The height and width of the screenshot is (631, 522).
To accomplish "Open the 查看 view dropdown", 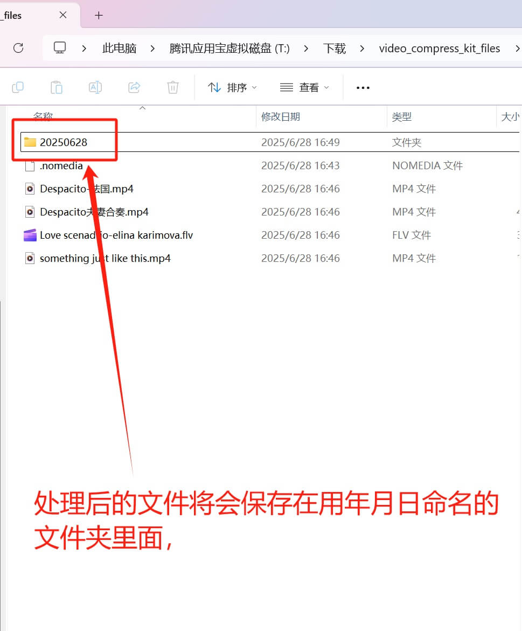I will tap(305, 87).
